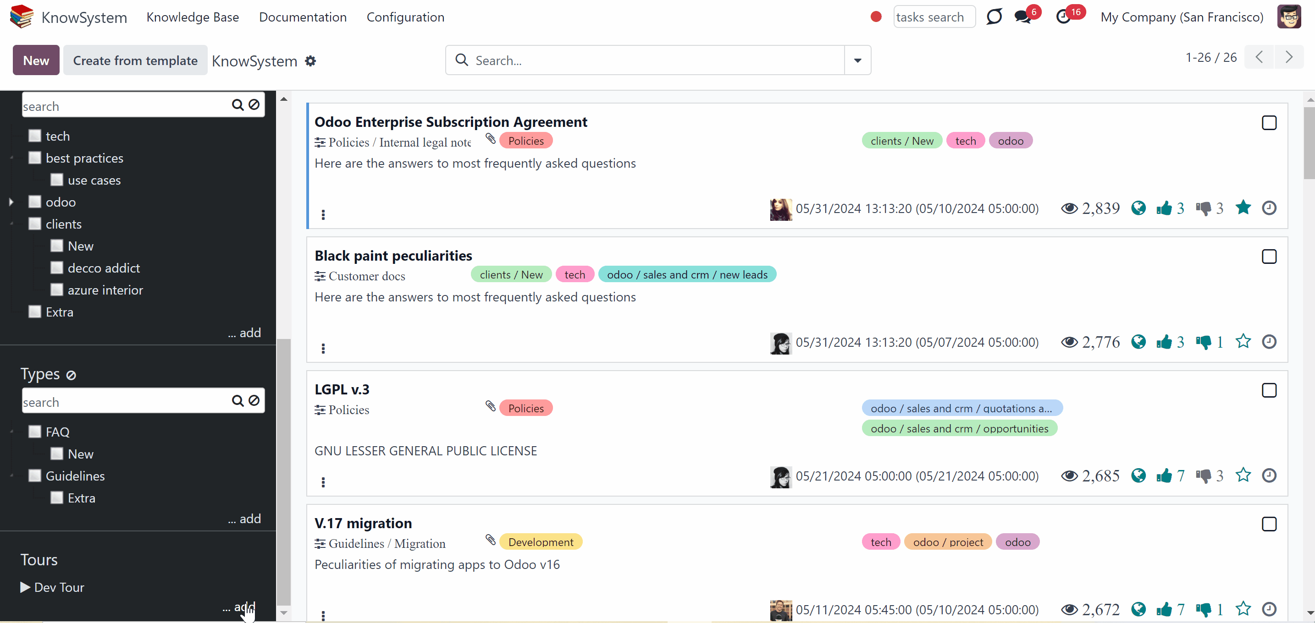Image resolution: width=1315 pixels, height=623 pixels.
Task: Favorite the Black paint peculiarities article
Action: 1243,341
